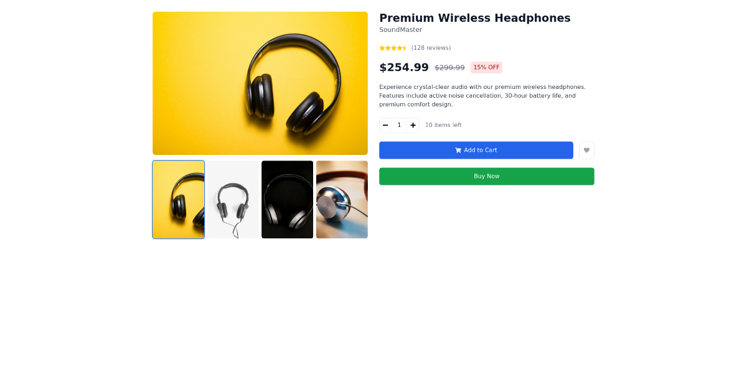Click the minus icon to decrease quantity

click(x=385, y=125)
